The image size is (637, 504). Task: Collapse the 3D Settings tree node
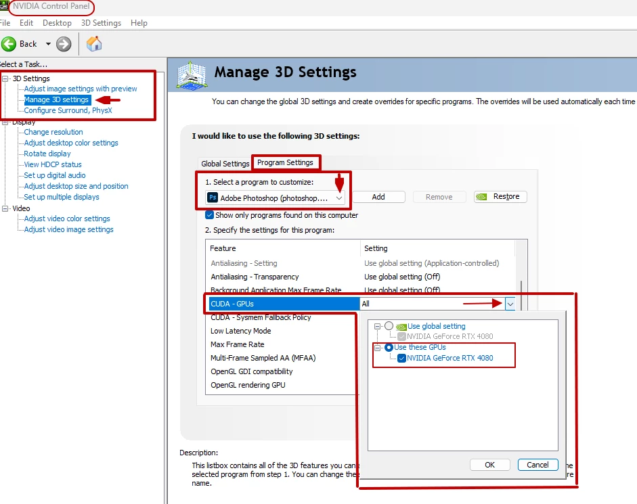(5, 78)
